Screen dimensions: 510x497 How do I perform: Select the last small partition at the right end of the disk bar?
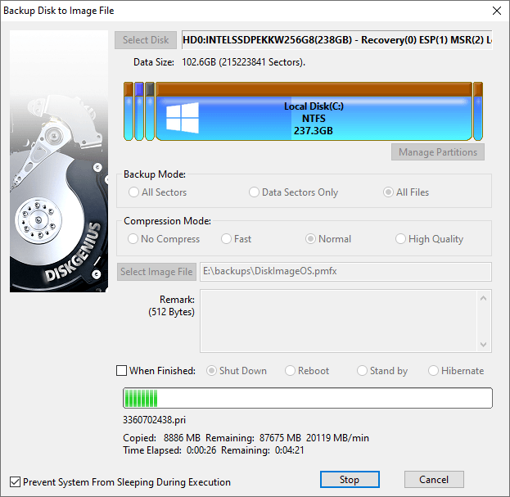coord(478,111)
